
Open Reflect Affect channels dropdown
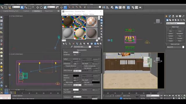[77, 71]
